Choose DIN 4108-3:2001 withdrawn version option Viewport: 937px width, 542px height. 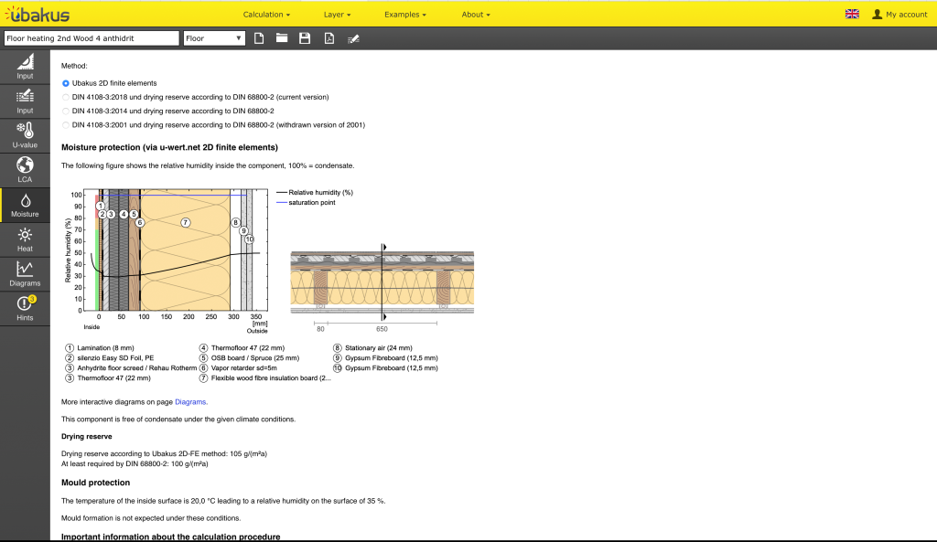(66, 124)
